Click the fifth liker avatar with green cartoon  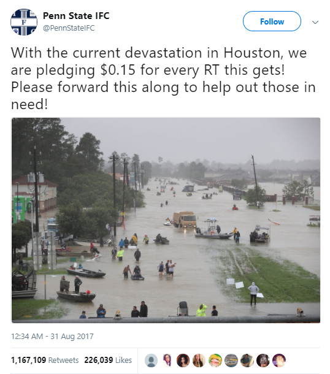(215, 360)
